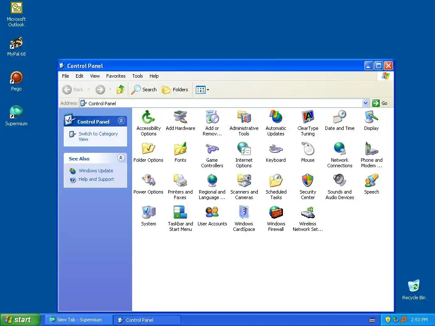Open the Edit menu
Image resolution: width=435 pixels, height=326 pixels.
79,76
